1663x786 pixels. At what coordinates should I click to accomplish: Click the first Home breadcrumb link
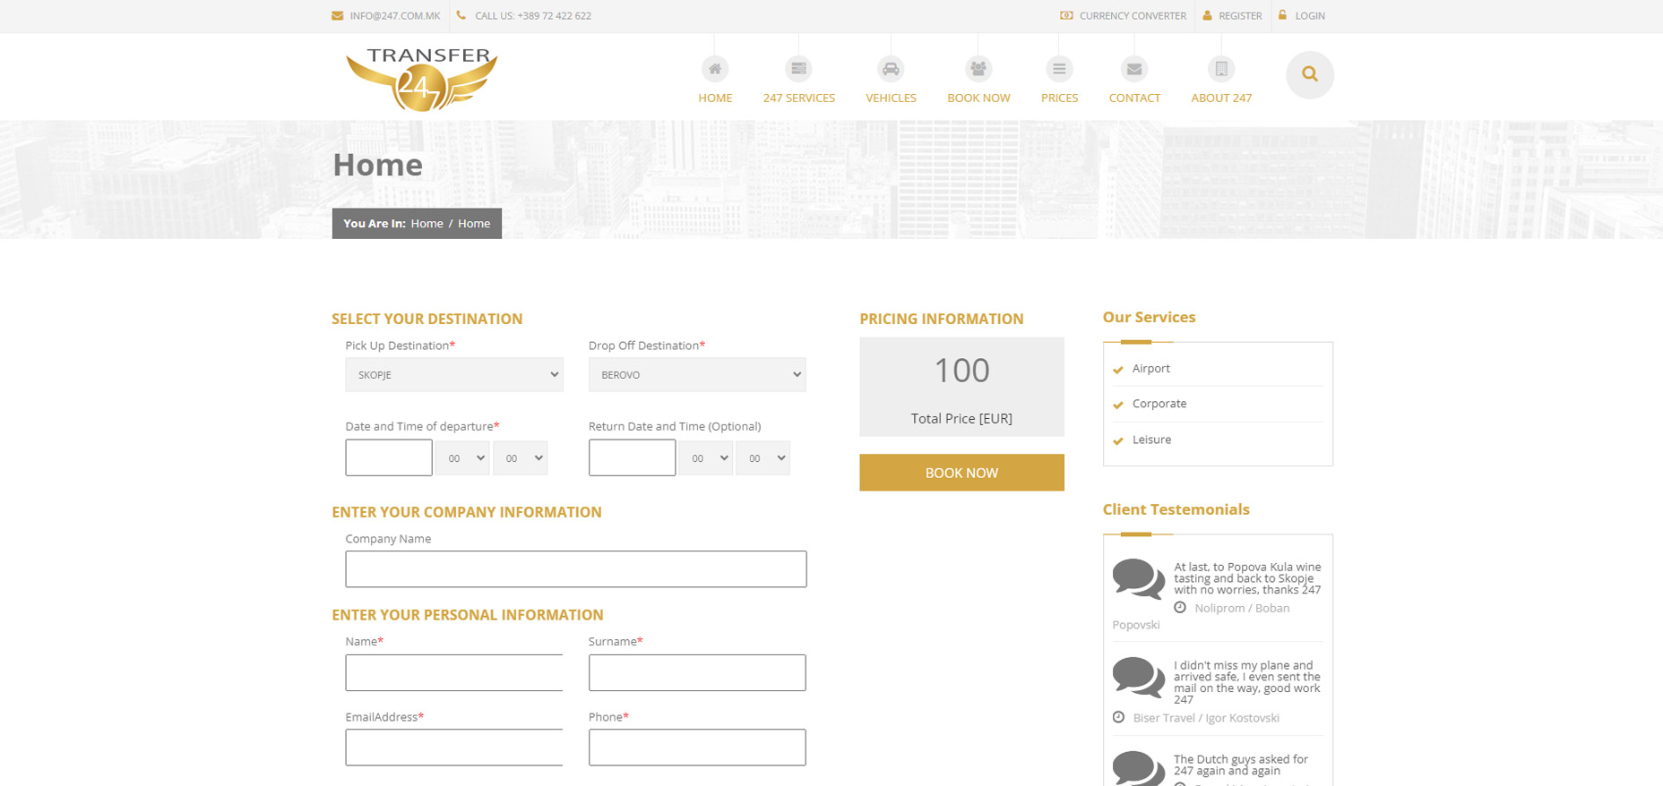[427, 224]
